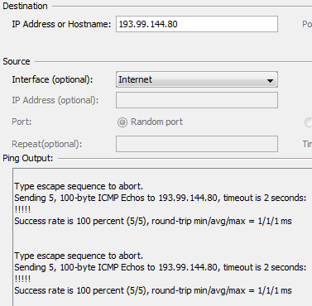Select the cut-off radio button right of Random port

click(309, 122)
